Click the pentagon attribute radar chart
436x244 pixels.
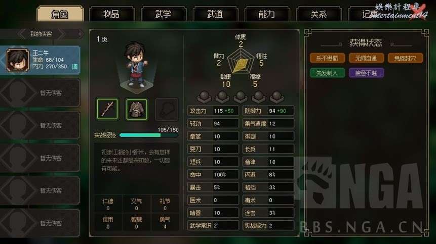240,61
